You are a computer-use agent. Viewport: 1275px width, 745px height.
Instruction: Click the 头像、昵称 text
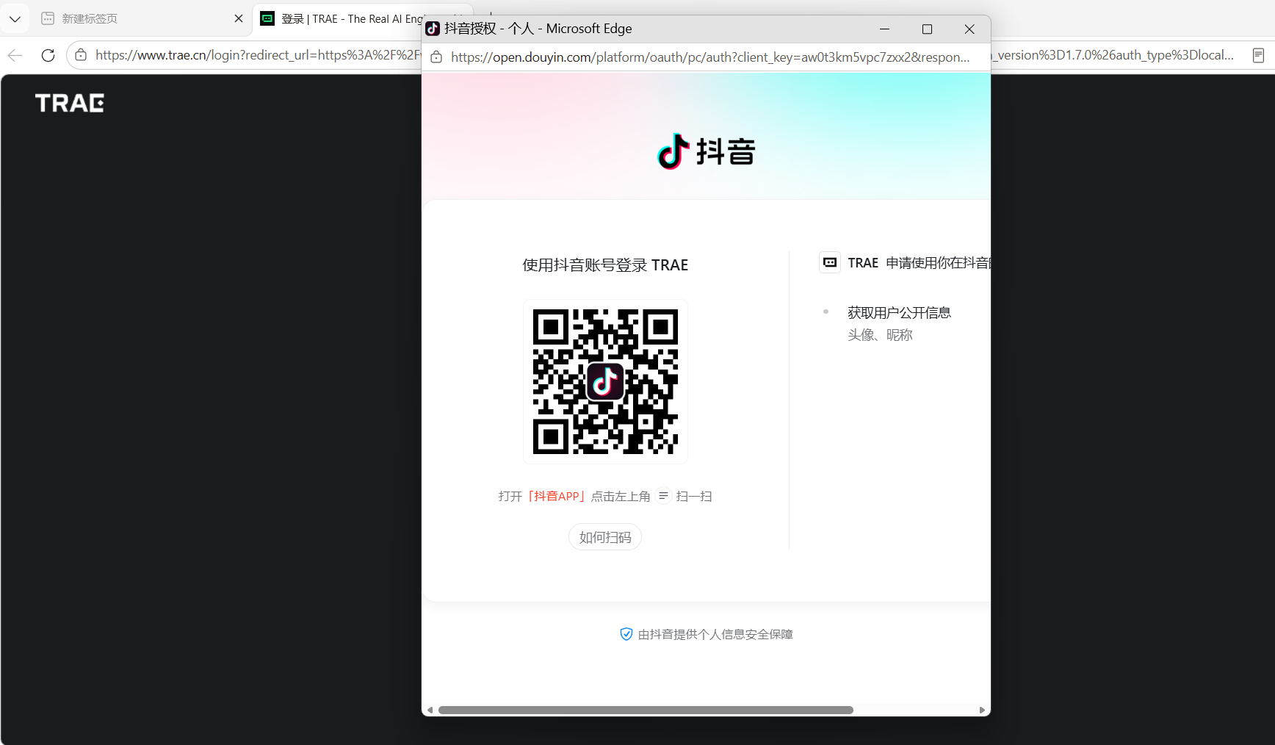tap(880, 335)
